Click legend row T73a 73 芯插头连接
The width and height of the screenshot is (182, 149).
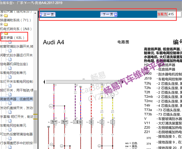tap(163, 110)
